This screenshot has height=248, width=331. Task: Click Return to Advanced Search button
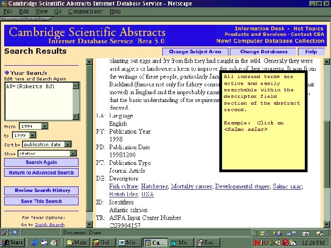click(41, 173)
